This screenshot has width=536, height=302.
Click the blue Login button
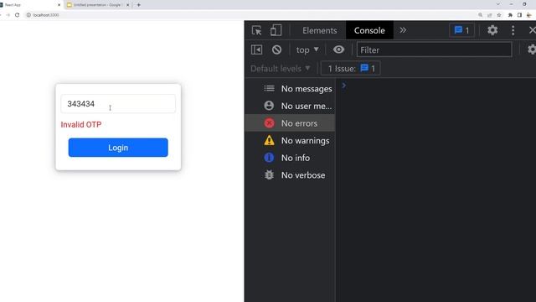click(x=118, y=148)
